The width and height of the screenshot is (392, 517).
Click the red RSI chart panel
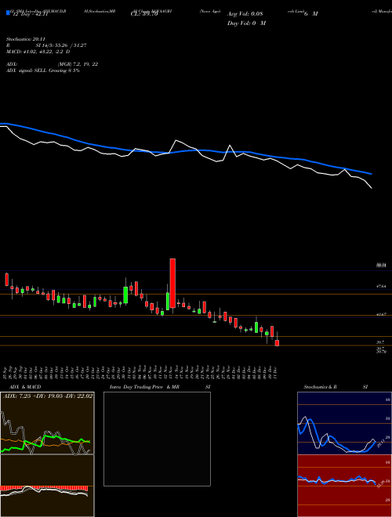tap(344, 486)
